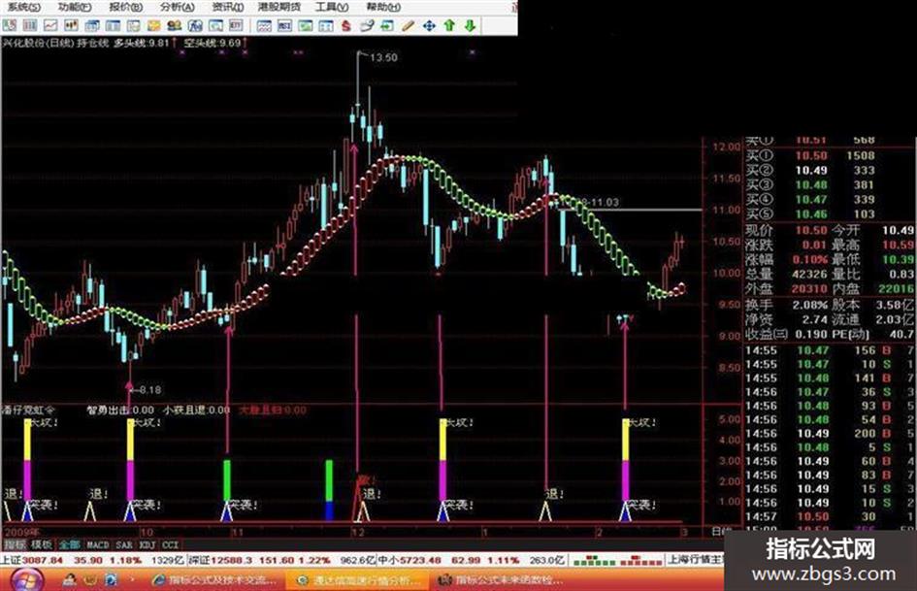Select the MACD indicator tab
Viewport: 917px width, 591px height.
click(x=98, y=544)
